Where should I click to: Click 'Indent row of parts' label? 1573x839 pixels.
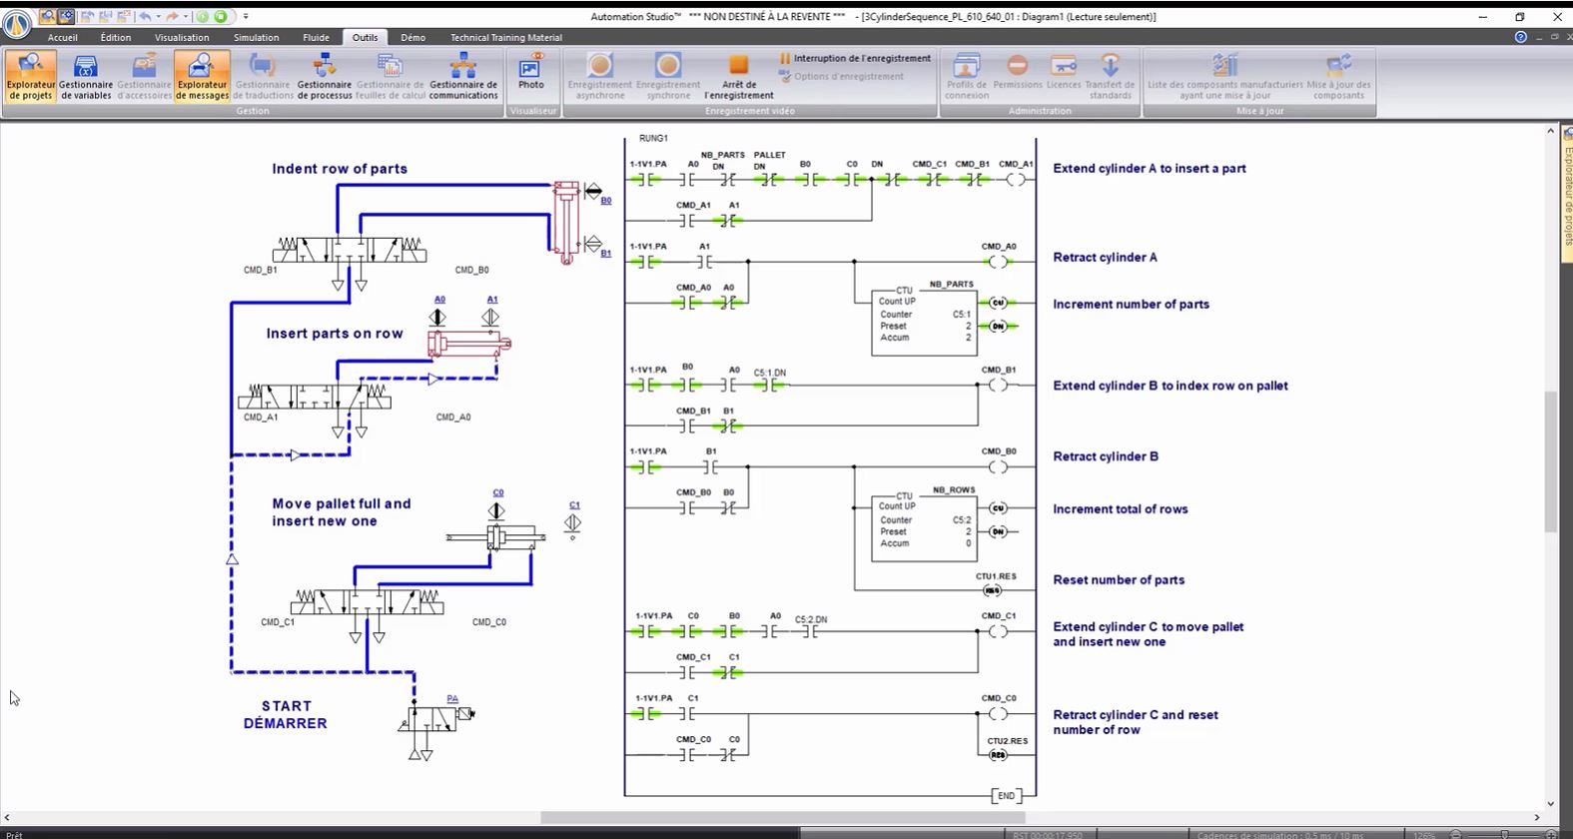(x=340, y=169)
